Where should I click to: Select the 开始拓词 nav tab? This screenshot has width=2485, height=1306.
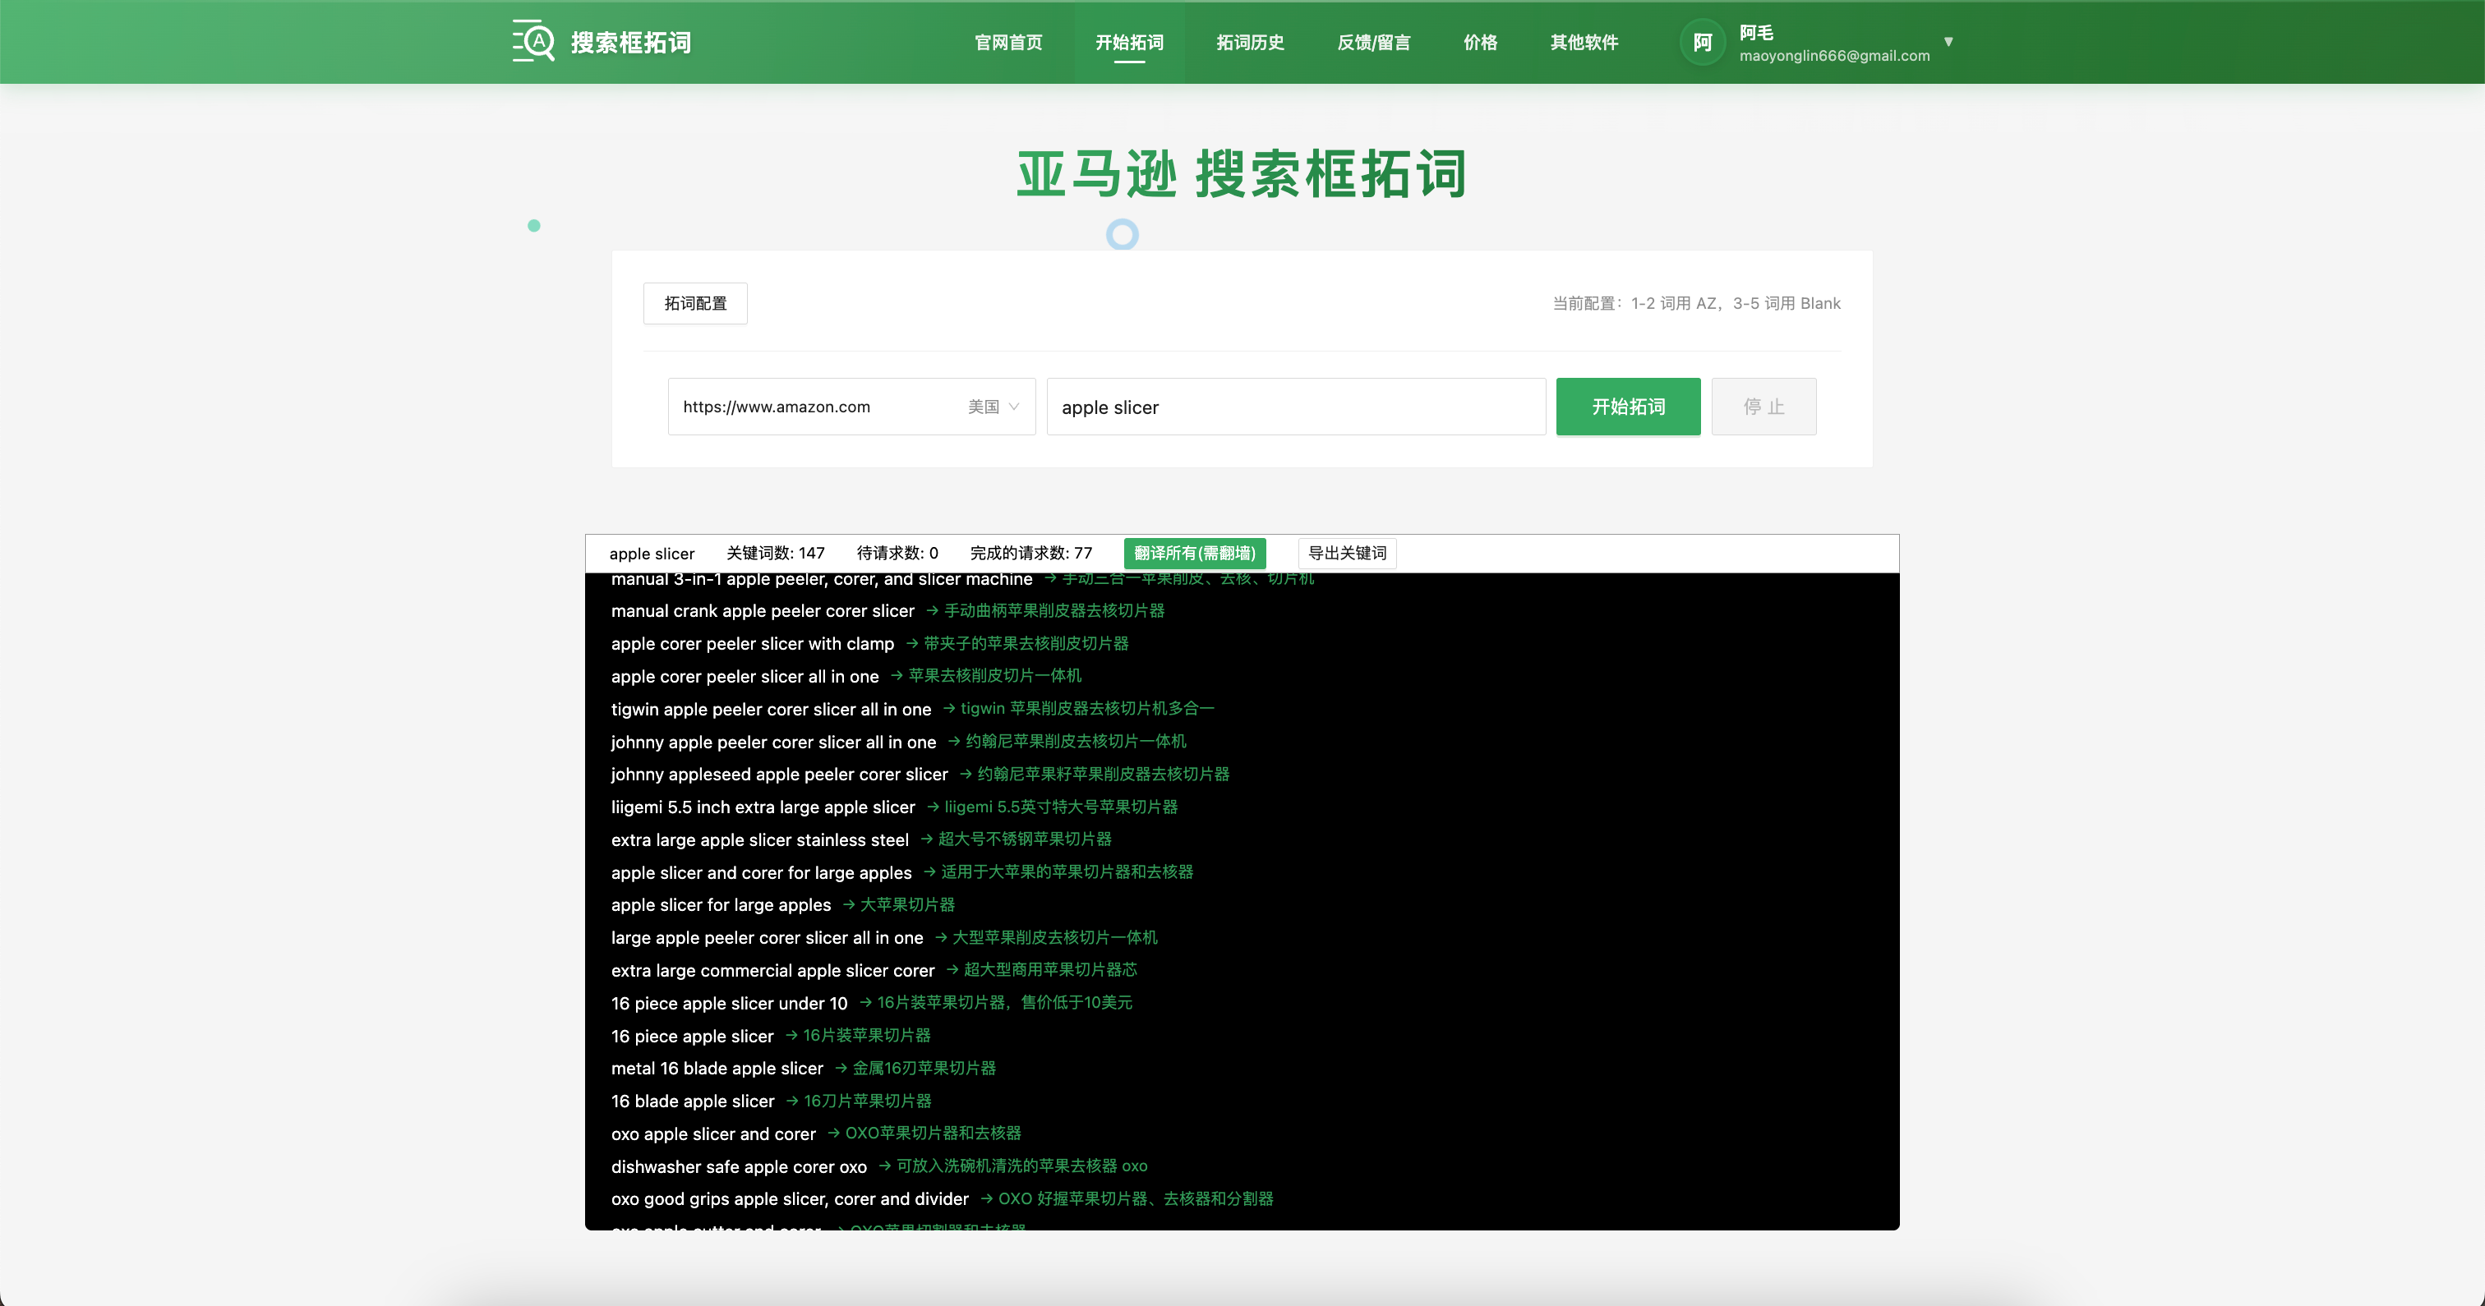pos(1128,43)
